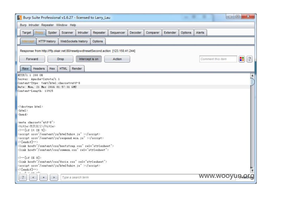Switch to the Alerts tab
Image resolution: width=282 pixels, height=199 pixels.
pos(200,33)
